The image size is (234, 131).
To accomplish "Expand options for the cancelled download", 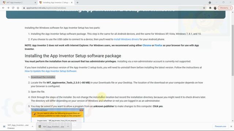I will pyautogui.click(x=33, y=127).
